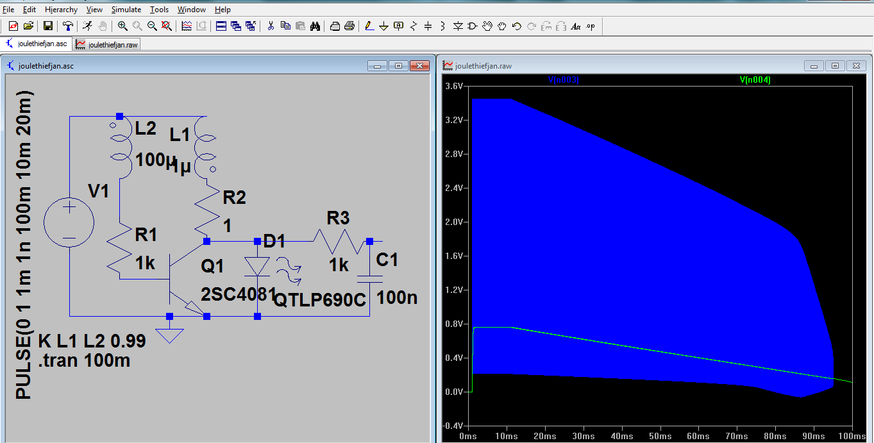The width and height of the screenshot is (874, 443).
Task: Select the Diode placement tool
Action: point(458,26)
